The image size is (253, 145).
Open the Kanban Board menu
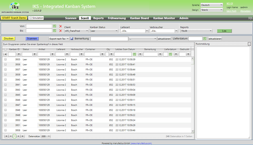click(139, 18)
